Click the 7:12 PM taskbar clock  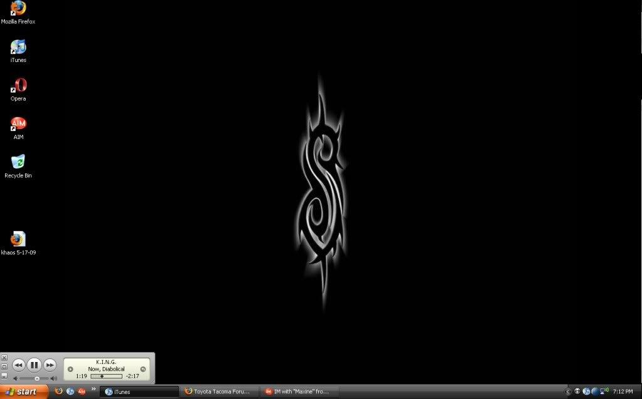coord(623,391)
